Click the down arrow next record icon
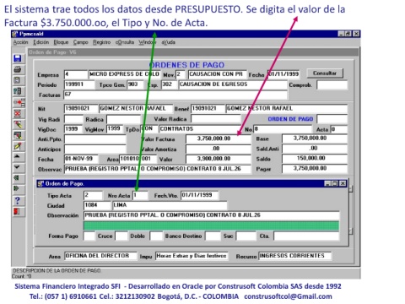The width and height of the screenshot is (405, 304). coord(17,167)
